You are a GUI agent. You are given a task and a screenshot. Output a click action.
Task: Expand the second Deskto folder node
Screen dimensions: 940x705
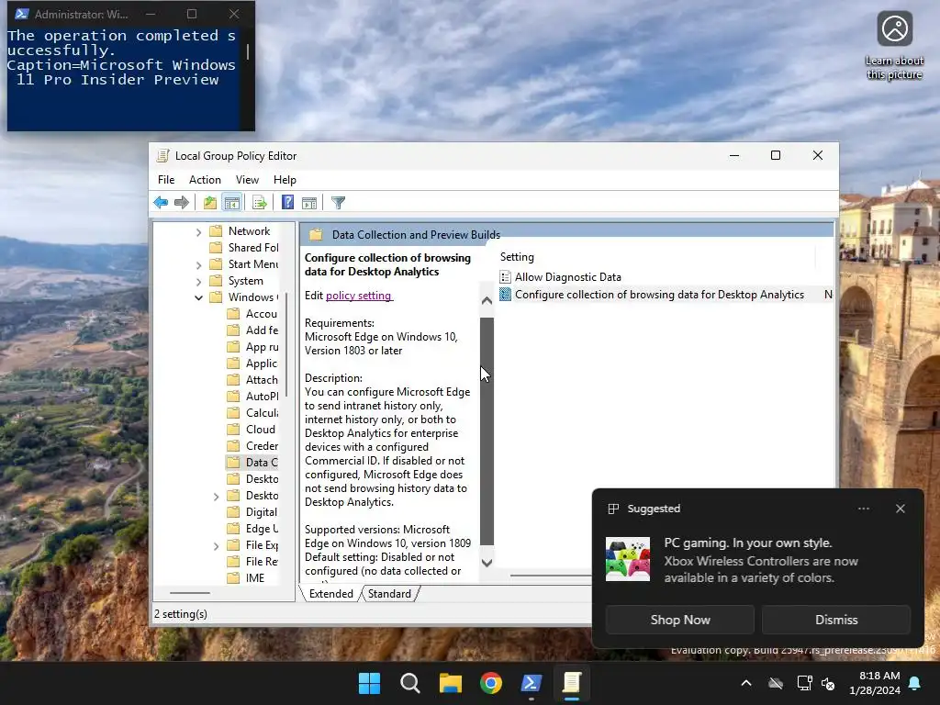(x=216, y=497)
